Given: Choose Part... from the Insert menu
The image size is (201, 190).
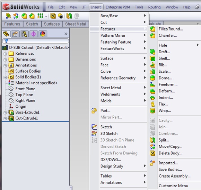Looking at the screenshot, I should click(x=105, y=111).
